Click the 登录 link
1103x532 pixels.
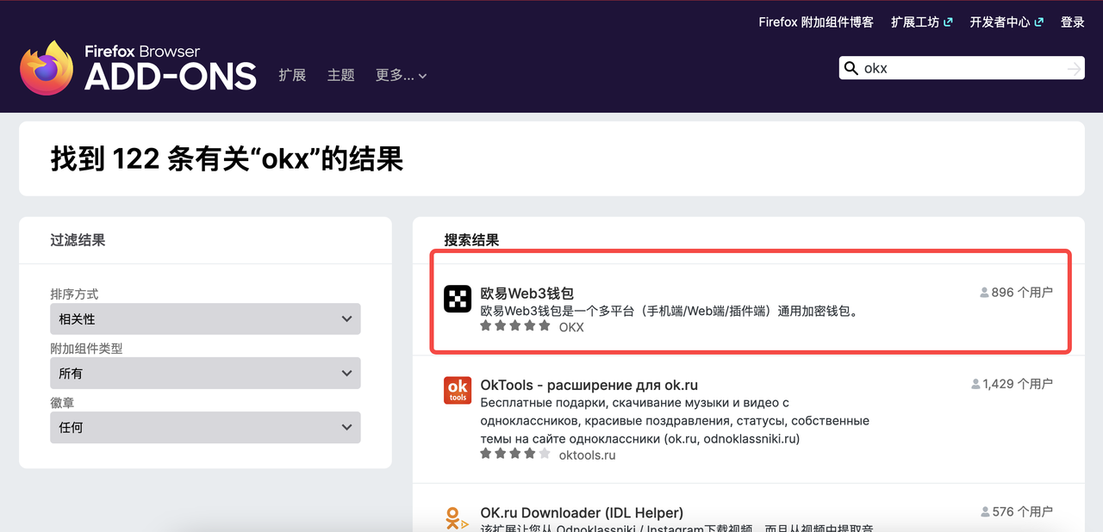(1072, 22)
